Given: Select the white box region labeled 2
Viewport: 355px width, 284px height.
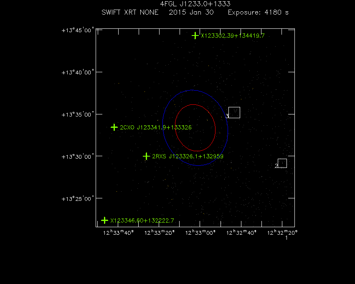Looking at the screenshot, I should [282, 163].
